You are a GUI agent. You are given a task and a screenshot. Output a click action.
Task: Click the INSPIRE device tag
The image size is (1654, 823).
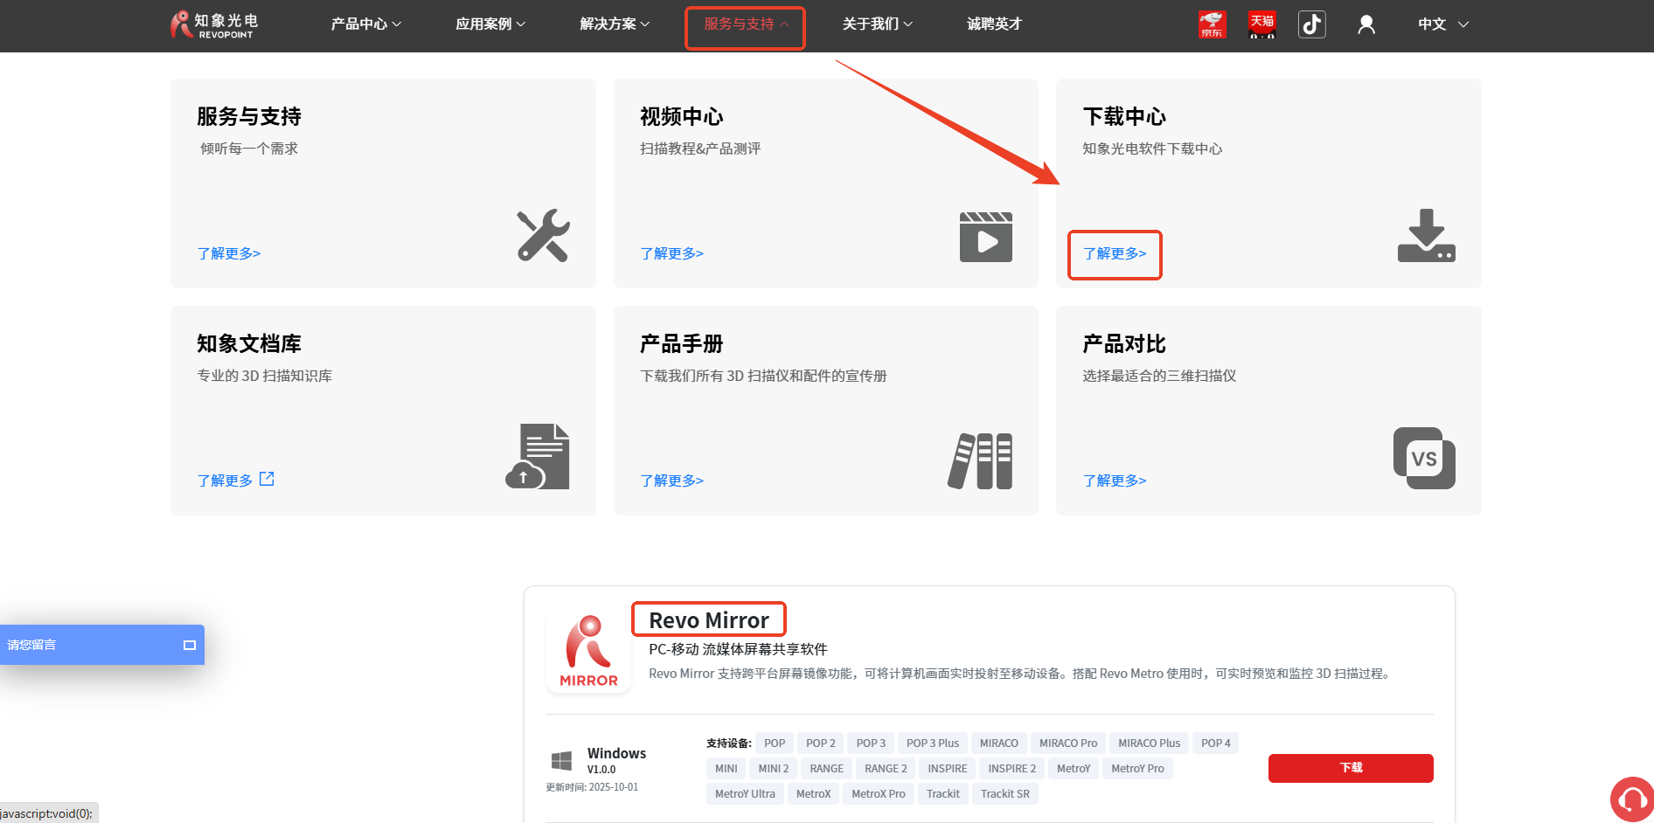pyautogui.click(x=948, y=769)
